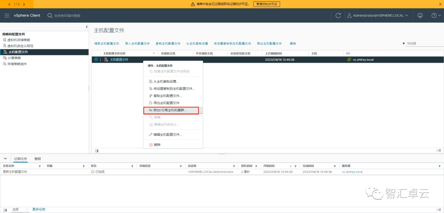Image resolution: width=444 pixels, height=213 pixels.
Task: Sort by 主机配置文件名称 column arrow
Action: tap(154, 53)
